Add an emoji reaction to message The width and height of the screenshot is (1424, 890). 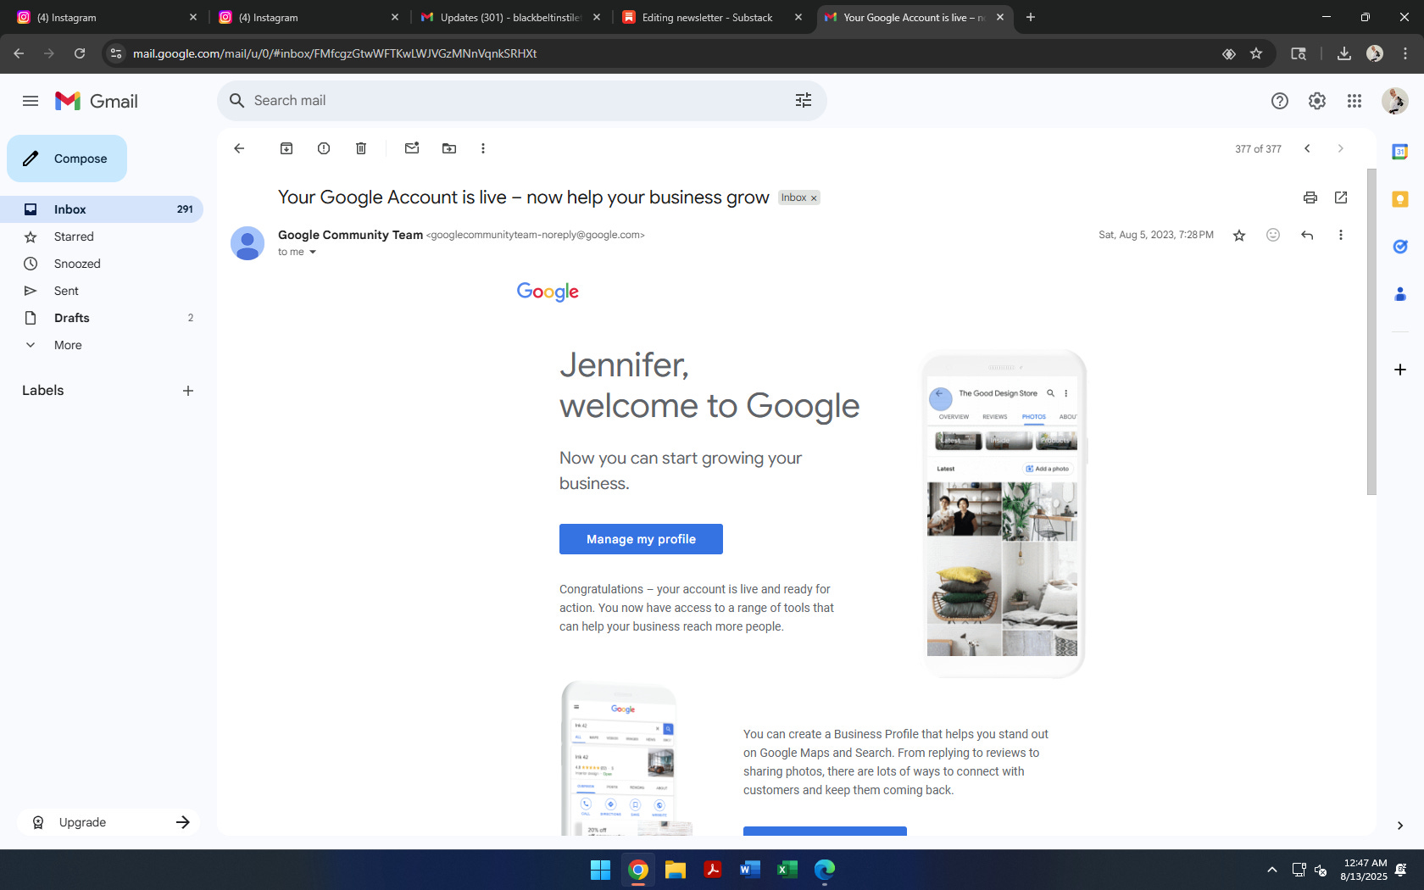tap(1273, 235)
